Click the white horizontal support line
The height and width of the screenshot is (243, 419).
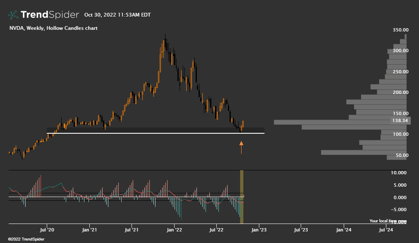point(155,133)
